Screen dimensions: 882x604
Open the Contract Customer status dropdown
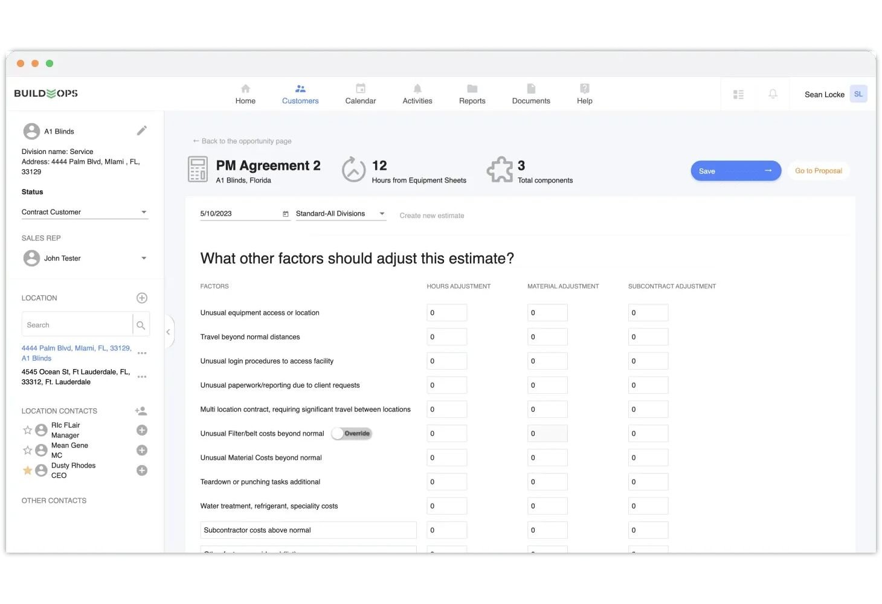pyautogui.click(x=144, y=211)
